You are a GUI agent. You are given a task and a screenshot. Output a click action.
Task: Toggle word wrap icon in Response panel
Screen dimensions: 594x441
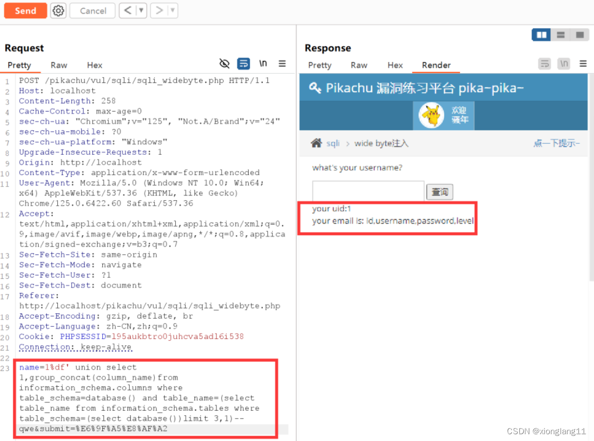tap(544, 64)
